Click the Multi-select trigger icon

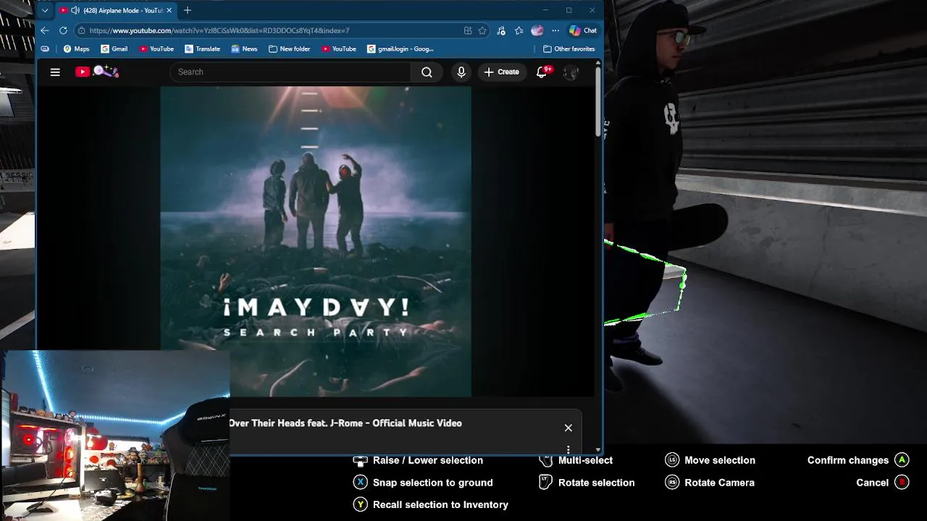[546, 459]
